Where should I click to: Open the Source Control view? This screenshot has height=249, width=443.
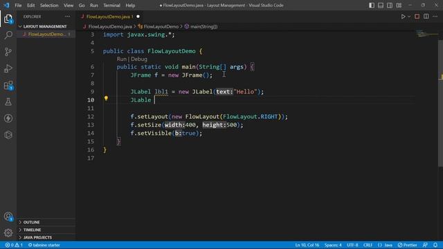coord(8,52)
